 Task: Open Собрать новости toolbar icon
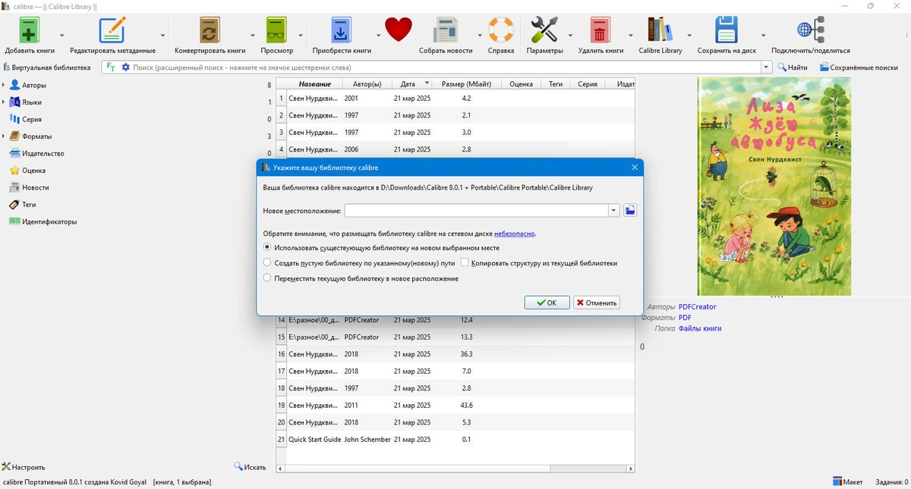(446, 31)
